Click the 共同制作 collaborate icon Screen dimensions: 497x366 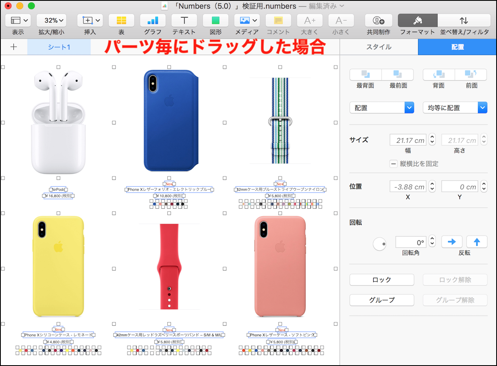pos(378,20)
